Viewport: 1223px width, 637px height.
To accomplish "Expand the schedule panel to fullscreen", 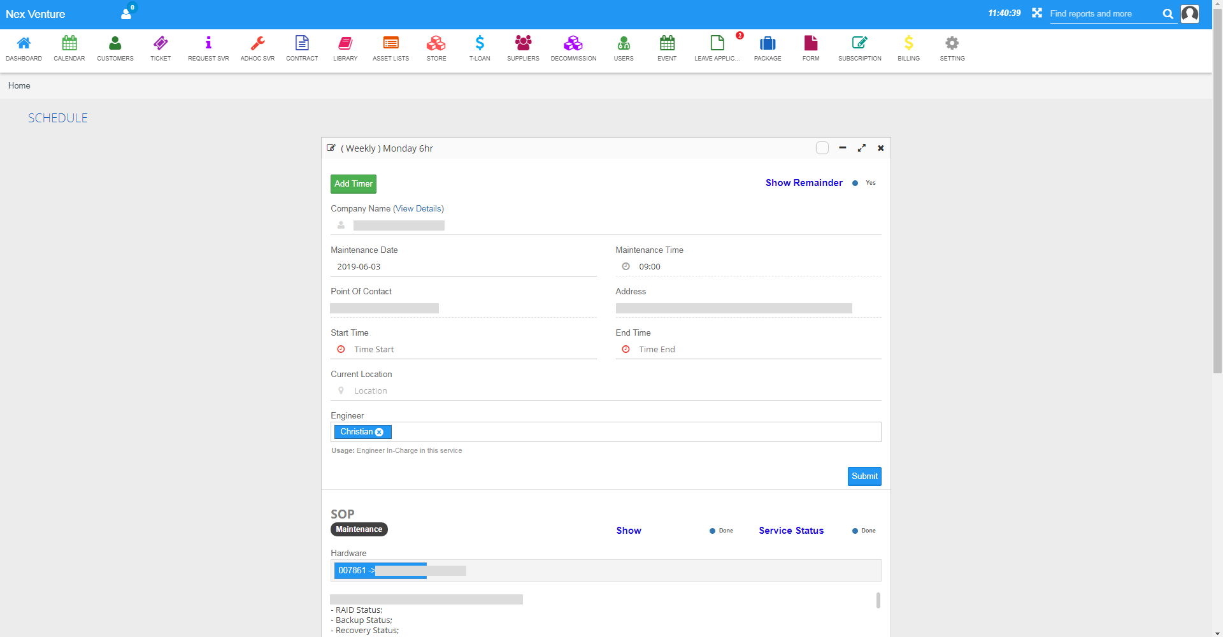I will pos(862,148).
